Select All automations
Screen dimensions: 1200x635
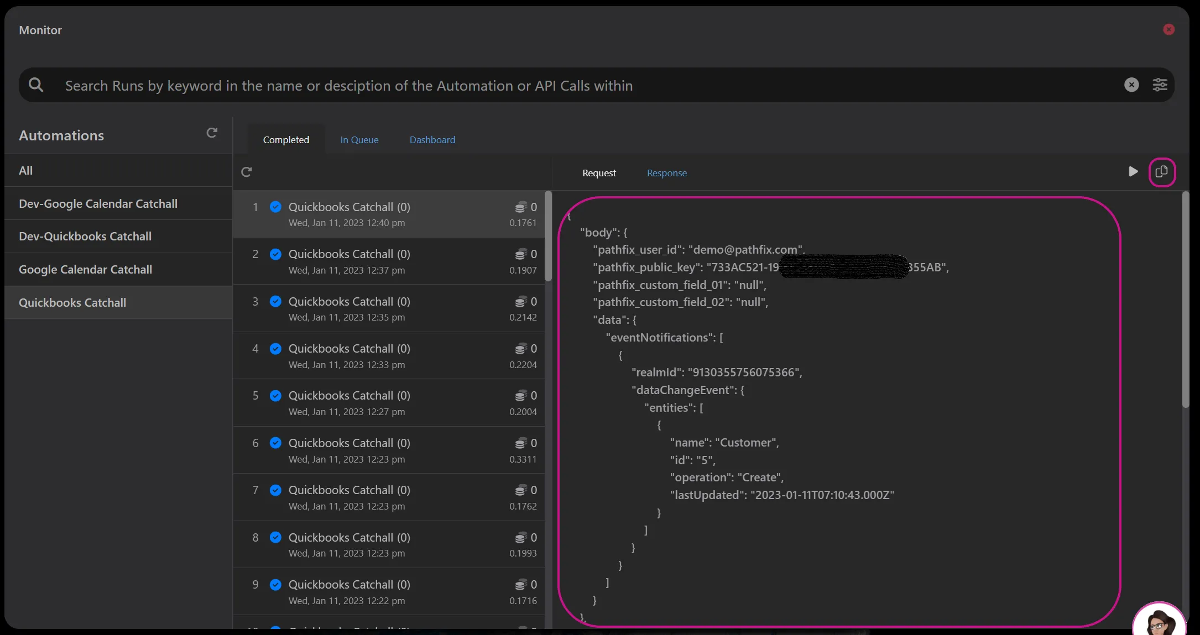[118, 170]
